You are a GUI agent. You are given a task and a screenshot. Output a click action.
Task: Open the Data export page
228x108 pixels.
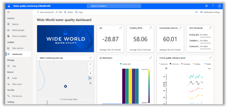tap(17, 84)
